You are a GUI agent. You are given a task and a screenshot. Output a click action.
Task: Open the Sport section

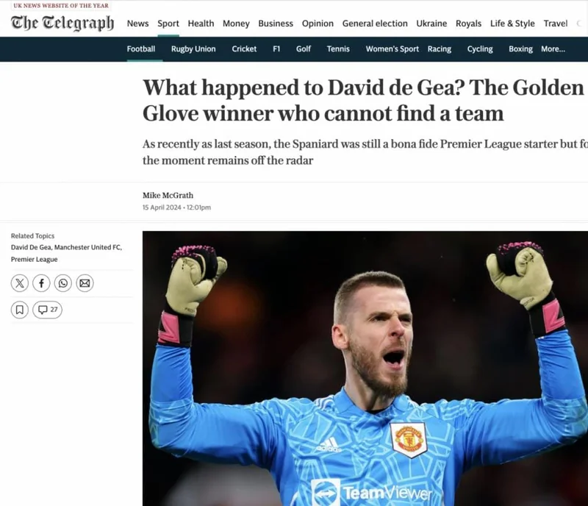tap(168, 24)
